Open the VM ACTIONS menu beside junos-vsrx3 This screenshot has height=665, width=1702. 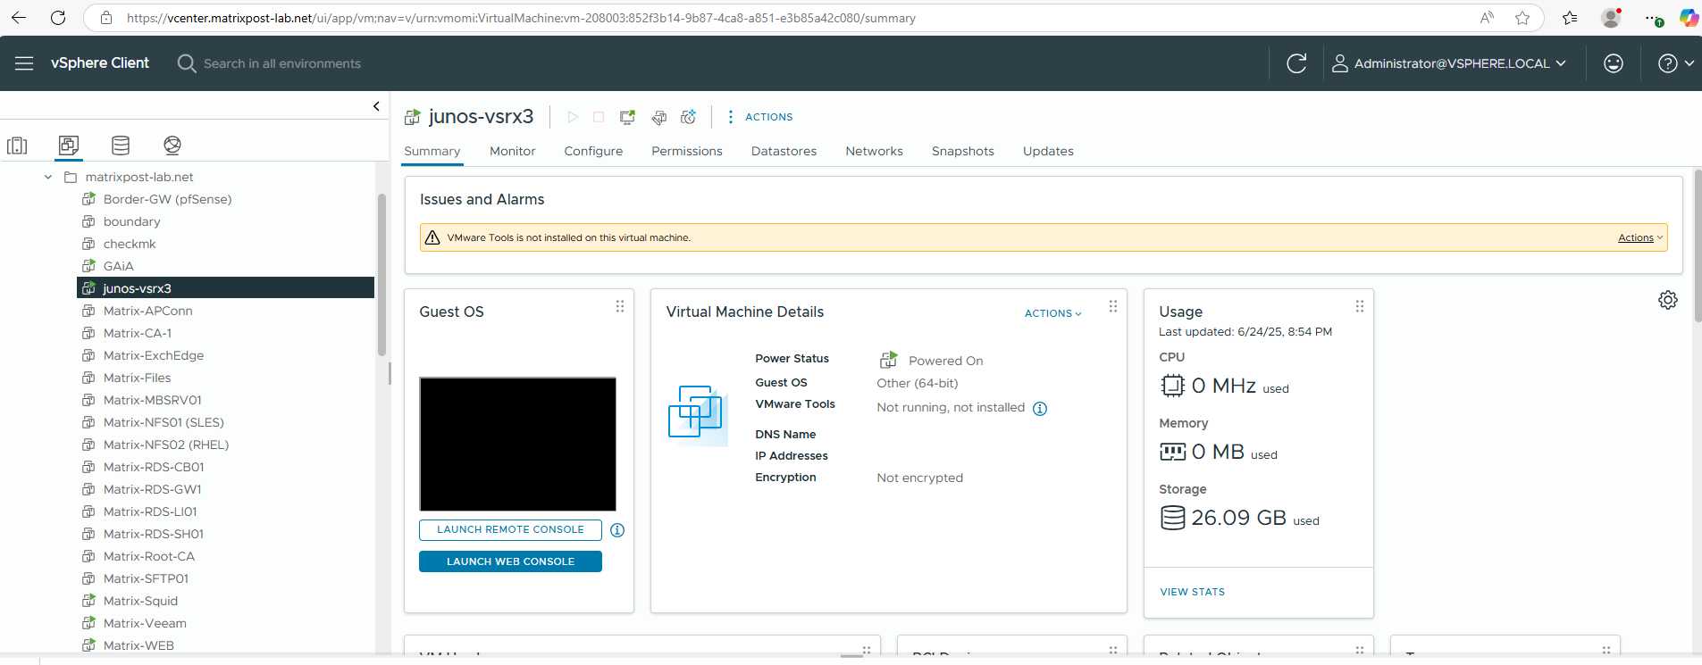click(760, 117)
